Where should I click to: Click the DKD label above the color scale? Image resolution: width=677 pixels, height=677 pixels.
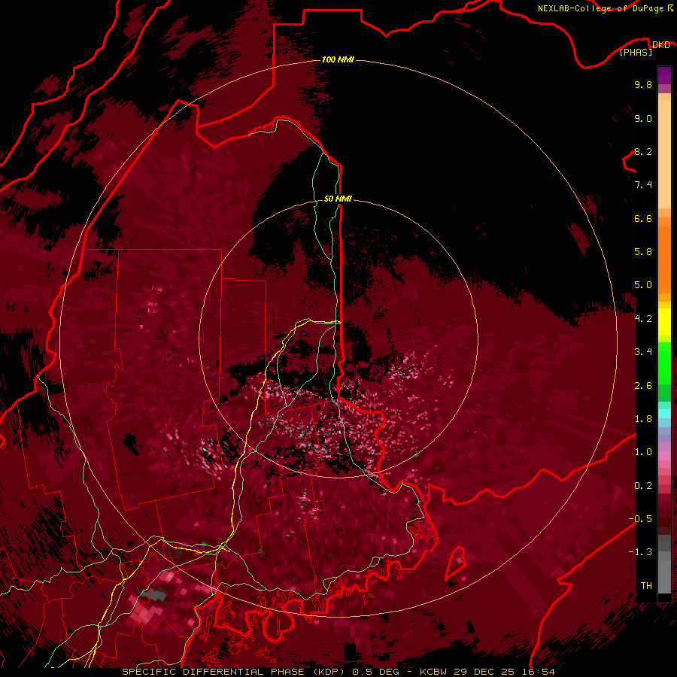pos(661,44)
